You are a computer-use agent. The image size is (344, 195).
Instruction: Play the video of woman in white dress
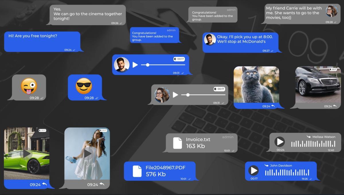(x=87, y=154)
